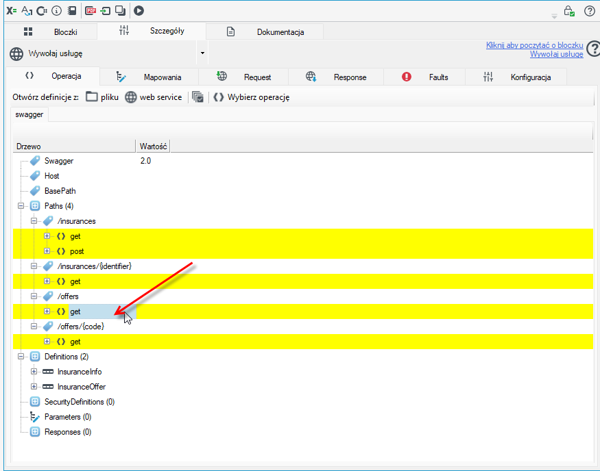Open the C# code toolbar icon
The width and height of the screenshot is (600, 471).
(x=42, y=11)
